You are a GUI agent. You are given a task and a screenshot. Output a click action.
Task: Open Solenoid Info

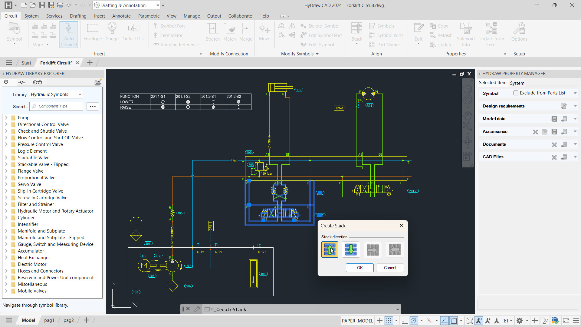tap(466, 35)
